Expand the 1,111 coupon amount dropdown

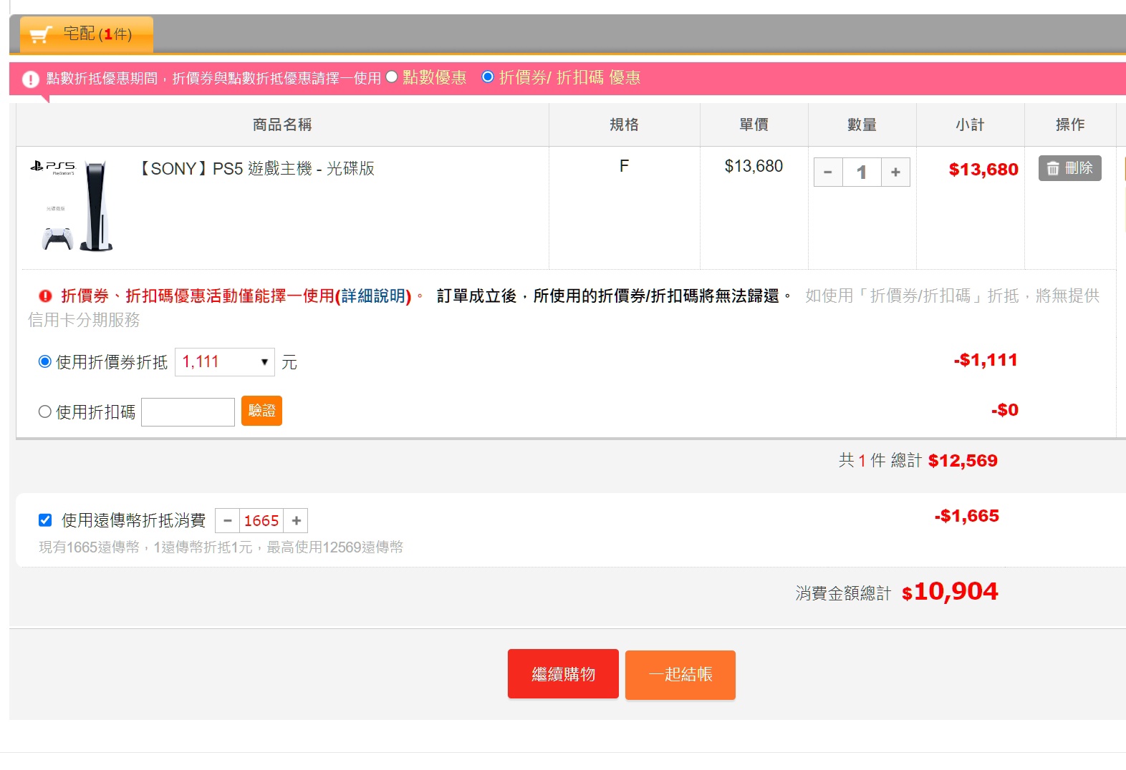coord(225,362)
